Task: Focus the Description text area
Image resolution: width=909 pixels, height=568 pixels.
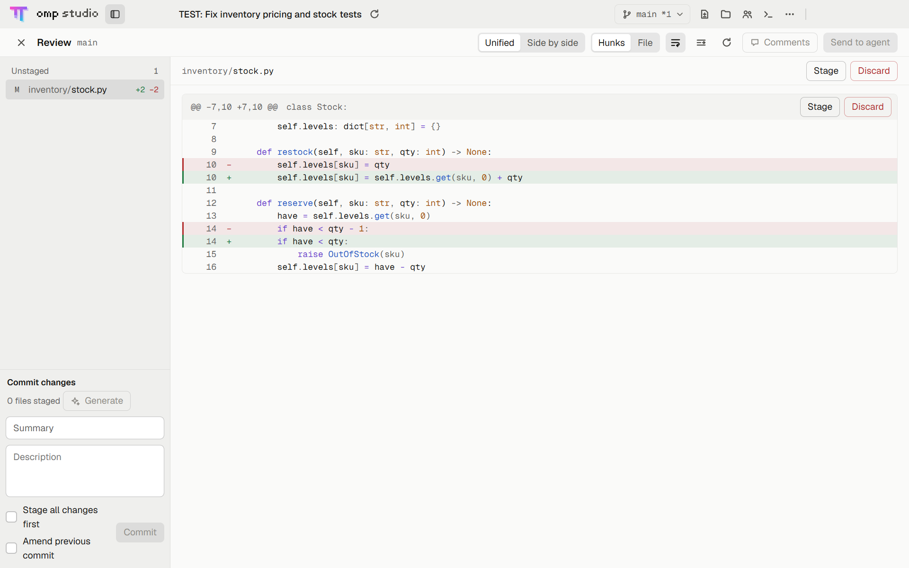Action: [x=85, y=471]
